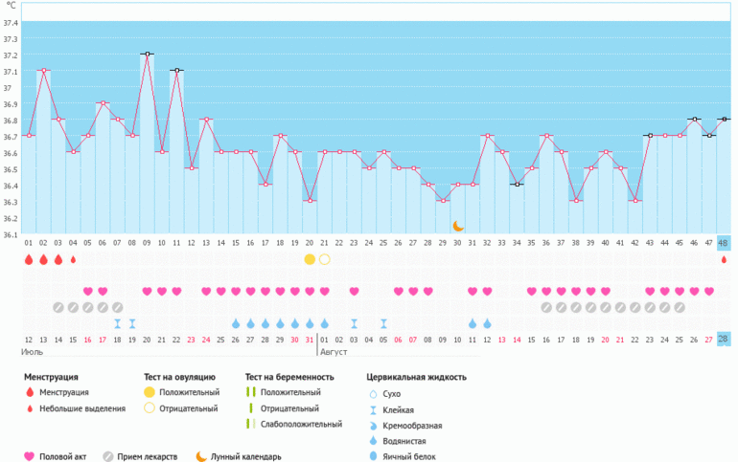Screen dimensions: 738x462
Task: Click the temperature point on day 09 peak
Action: [x=147, y=55]
